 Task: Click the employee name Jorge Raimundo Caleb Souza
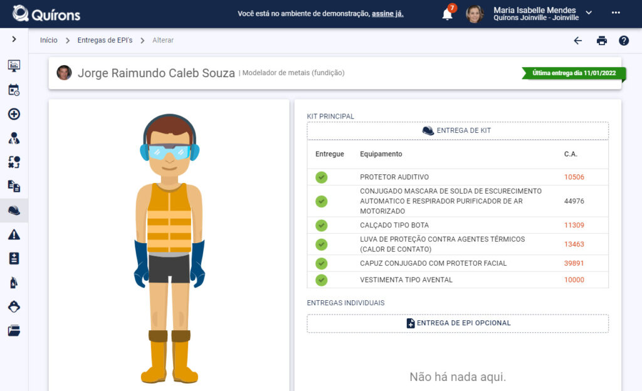156,73
